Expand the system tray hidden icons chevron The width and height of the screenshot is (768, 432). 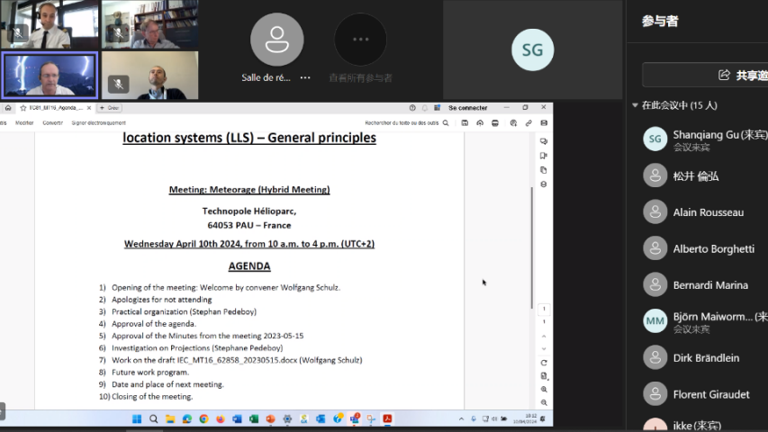461,418
